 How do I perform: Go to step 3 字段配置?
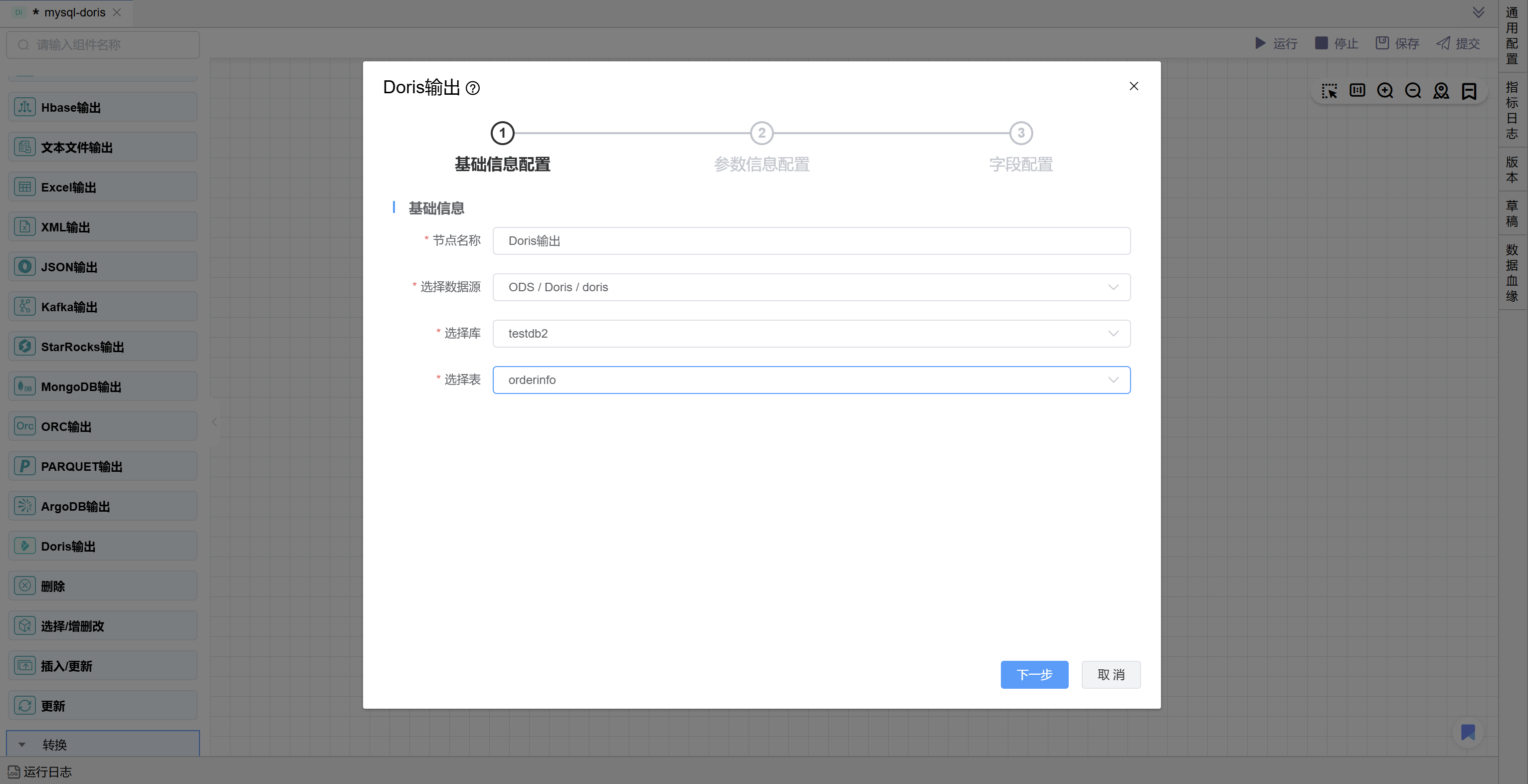pos(1021,134)
